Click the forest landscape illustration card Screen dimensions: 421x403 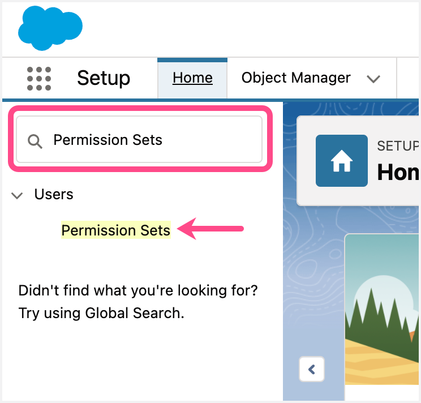tap(382, 317)
